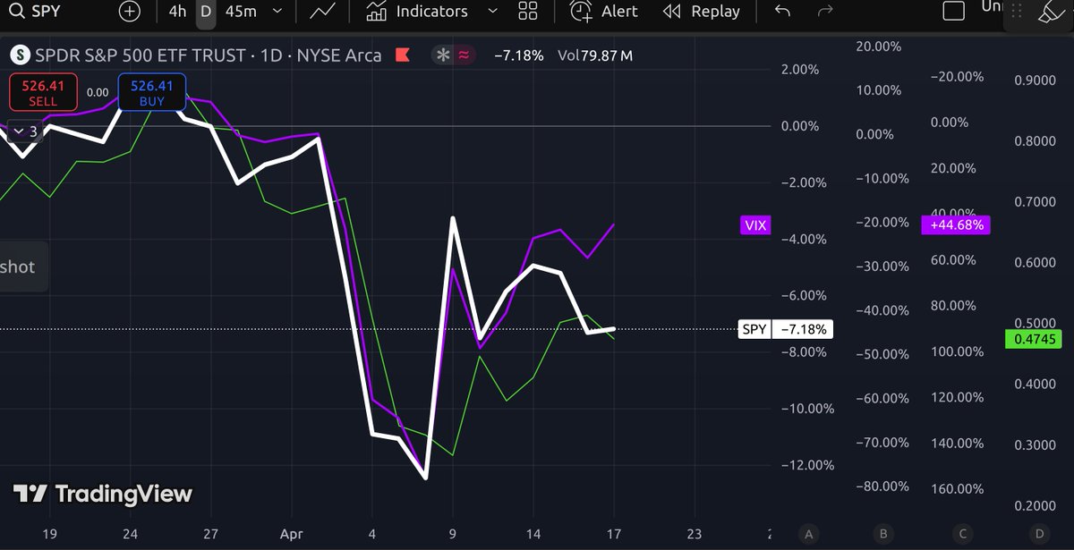Viewport: 1074px width, 550px height.
Task: Switch to the 45m timeframe
Action: coord(241,12)
